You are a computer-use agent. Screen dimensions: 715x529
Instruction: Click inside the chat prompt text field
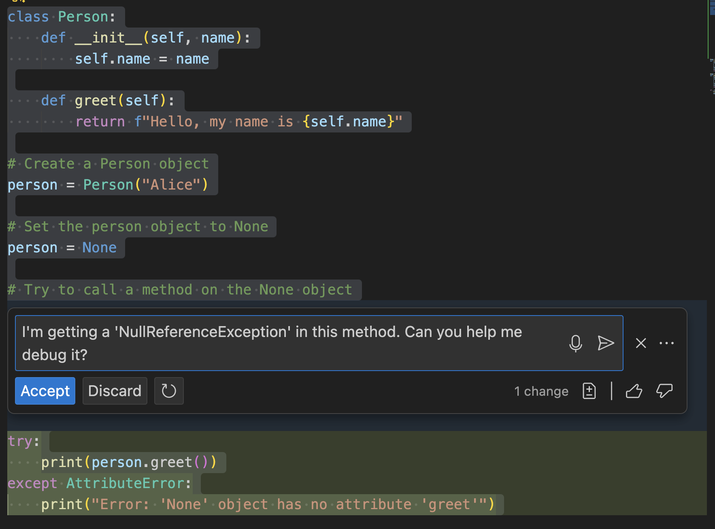coord(283,343)
